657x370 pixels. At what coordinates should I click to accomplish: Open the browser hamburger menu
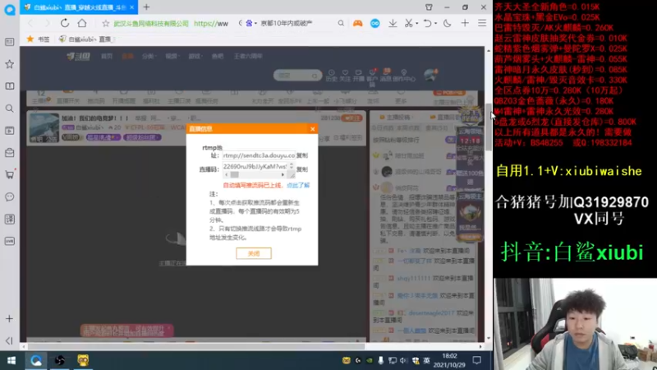tap(482, 24)
